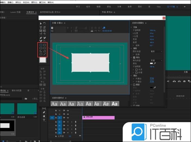Select the Pen tool in title tools

41,38
